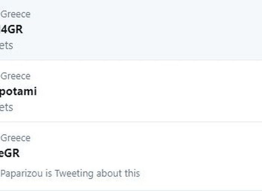Select the highlighted first trend row background
Screen dimensions: 262x191
coord(131,30)
